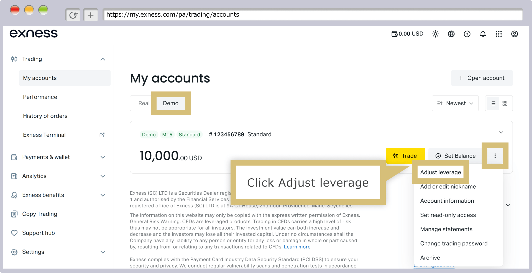Switch to the Real tab
The height and width of the screenshot is (273, 532).
(144, 103)
